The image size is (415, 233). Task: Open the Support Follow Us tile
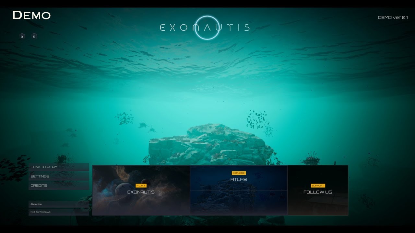[318, 190]
